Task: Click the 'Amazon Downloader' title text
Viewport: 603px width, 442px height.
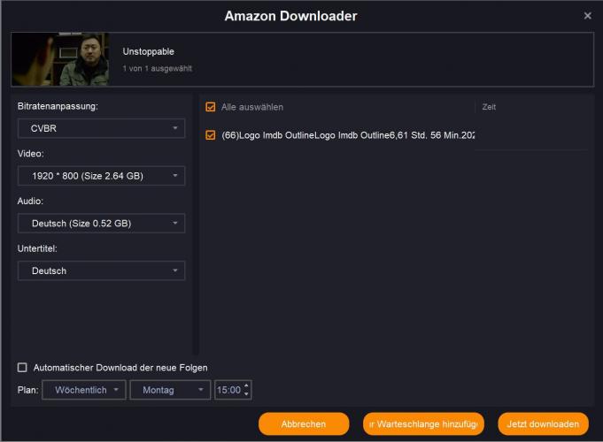Action: coord(290,16)
